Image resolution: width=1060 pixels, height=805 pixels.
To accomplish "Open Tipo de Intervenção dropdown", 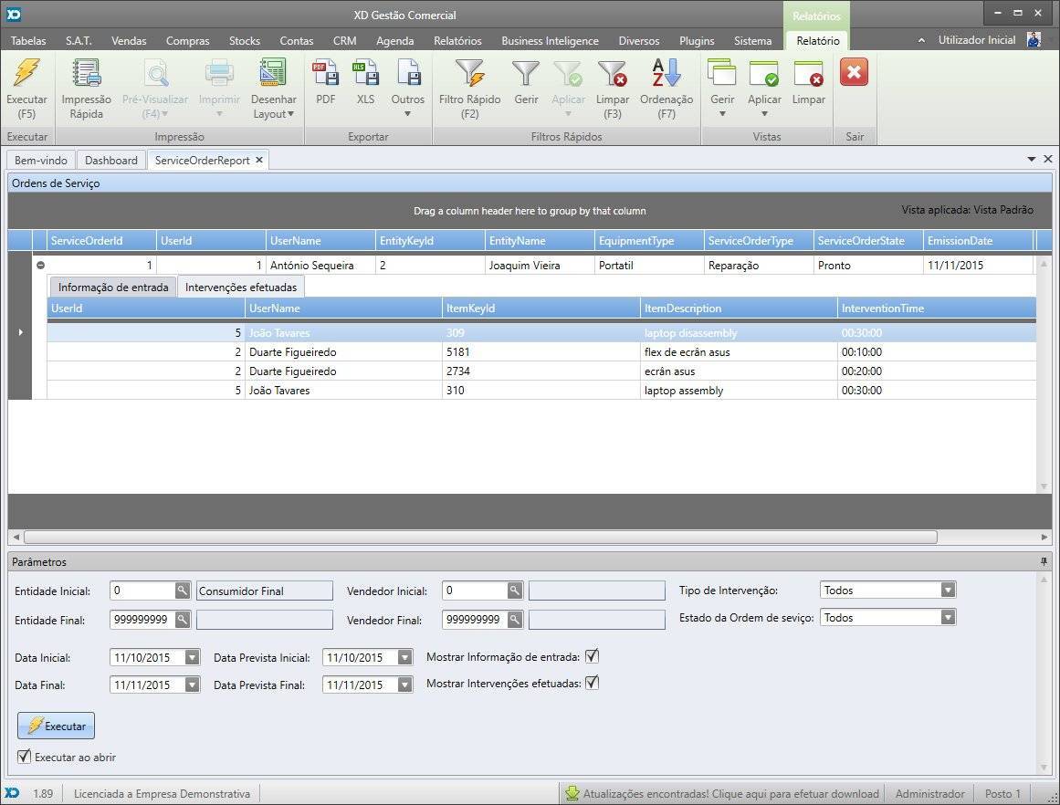I will pyautogui.click(x=948, y=591).
